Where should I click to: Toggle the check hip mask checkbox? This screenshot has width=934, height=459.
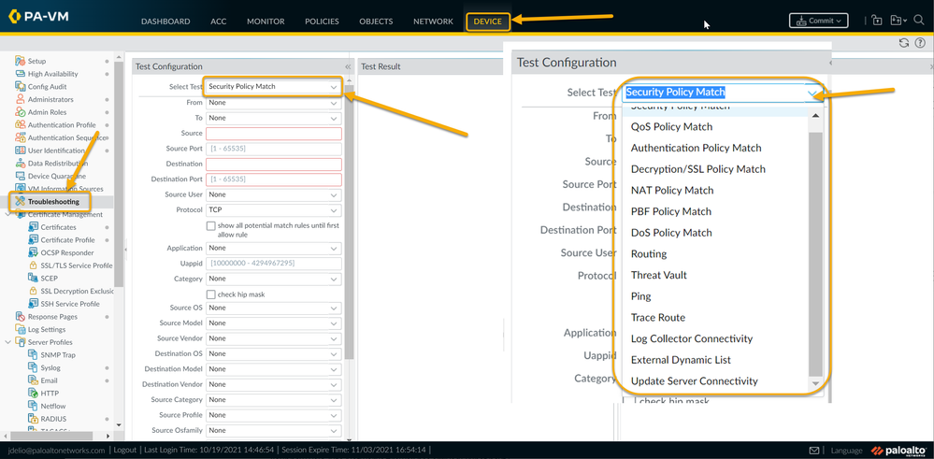click(x=210, y=294)
